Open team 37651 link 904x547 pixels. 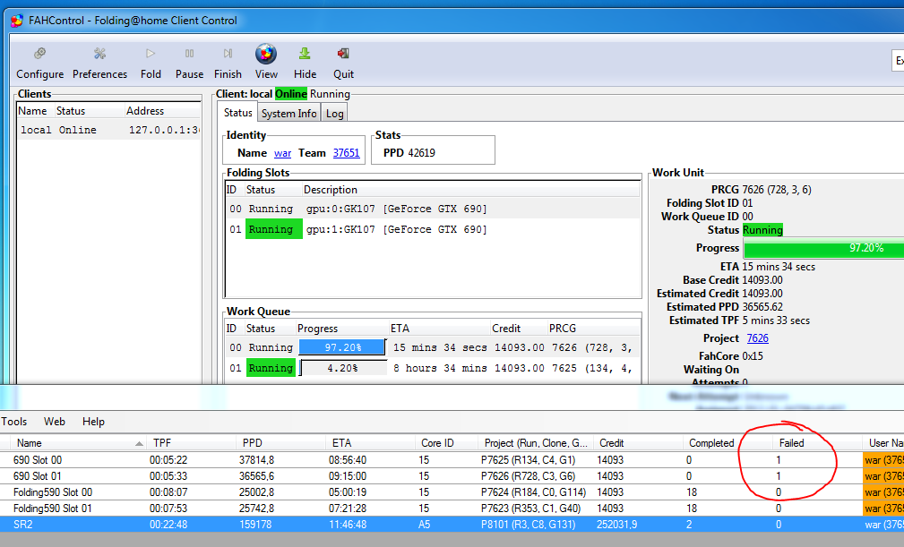(346, 153)
